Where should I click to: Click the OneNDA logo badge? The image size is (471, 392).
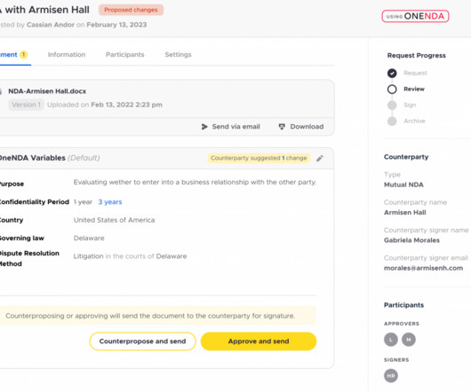click(415, 16)
